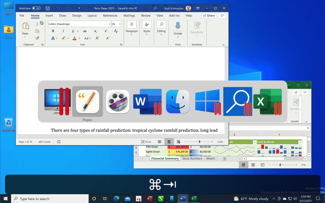Switch to Sheet1 tab in Excel
This screenshot has width=325, height=203.
coord(211,159)
